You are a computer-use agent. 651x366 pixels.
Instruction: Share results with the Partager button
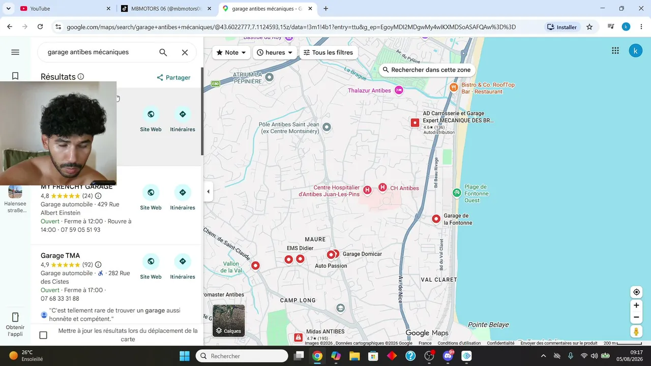coord(173,78)
